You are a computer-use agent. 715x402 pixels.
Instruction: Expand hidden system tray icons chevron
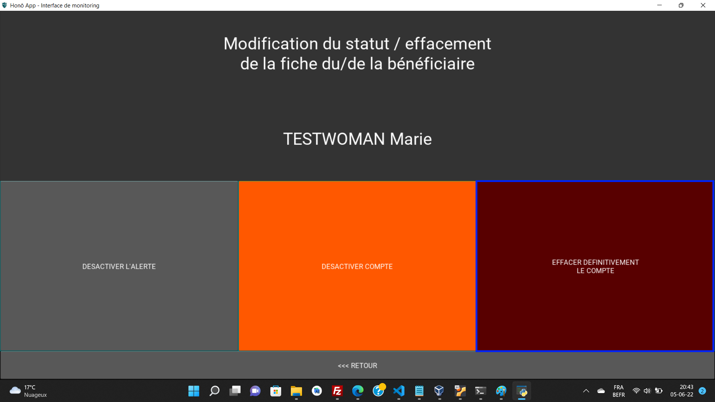586,391
